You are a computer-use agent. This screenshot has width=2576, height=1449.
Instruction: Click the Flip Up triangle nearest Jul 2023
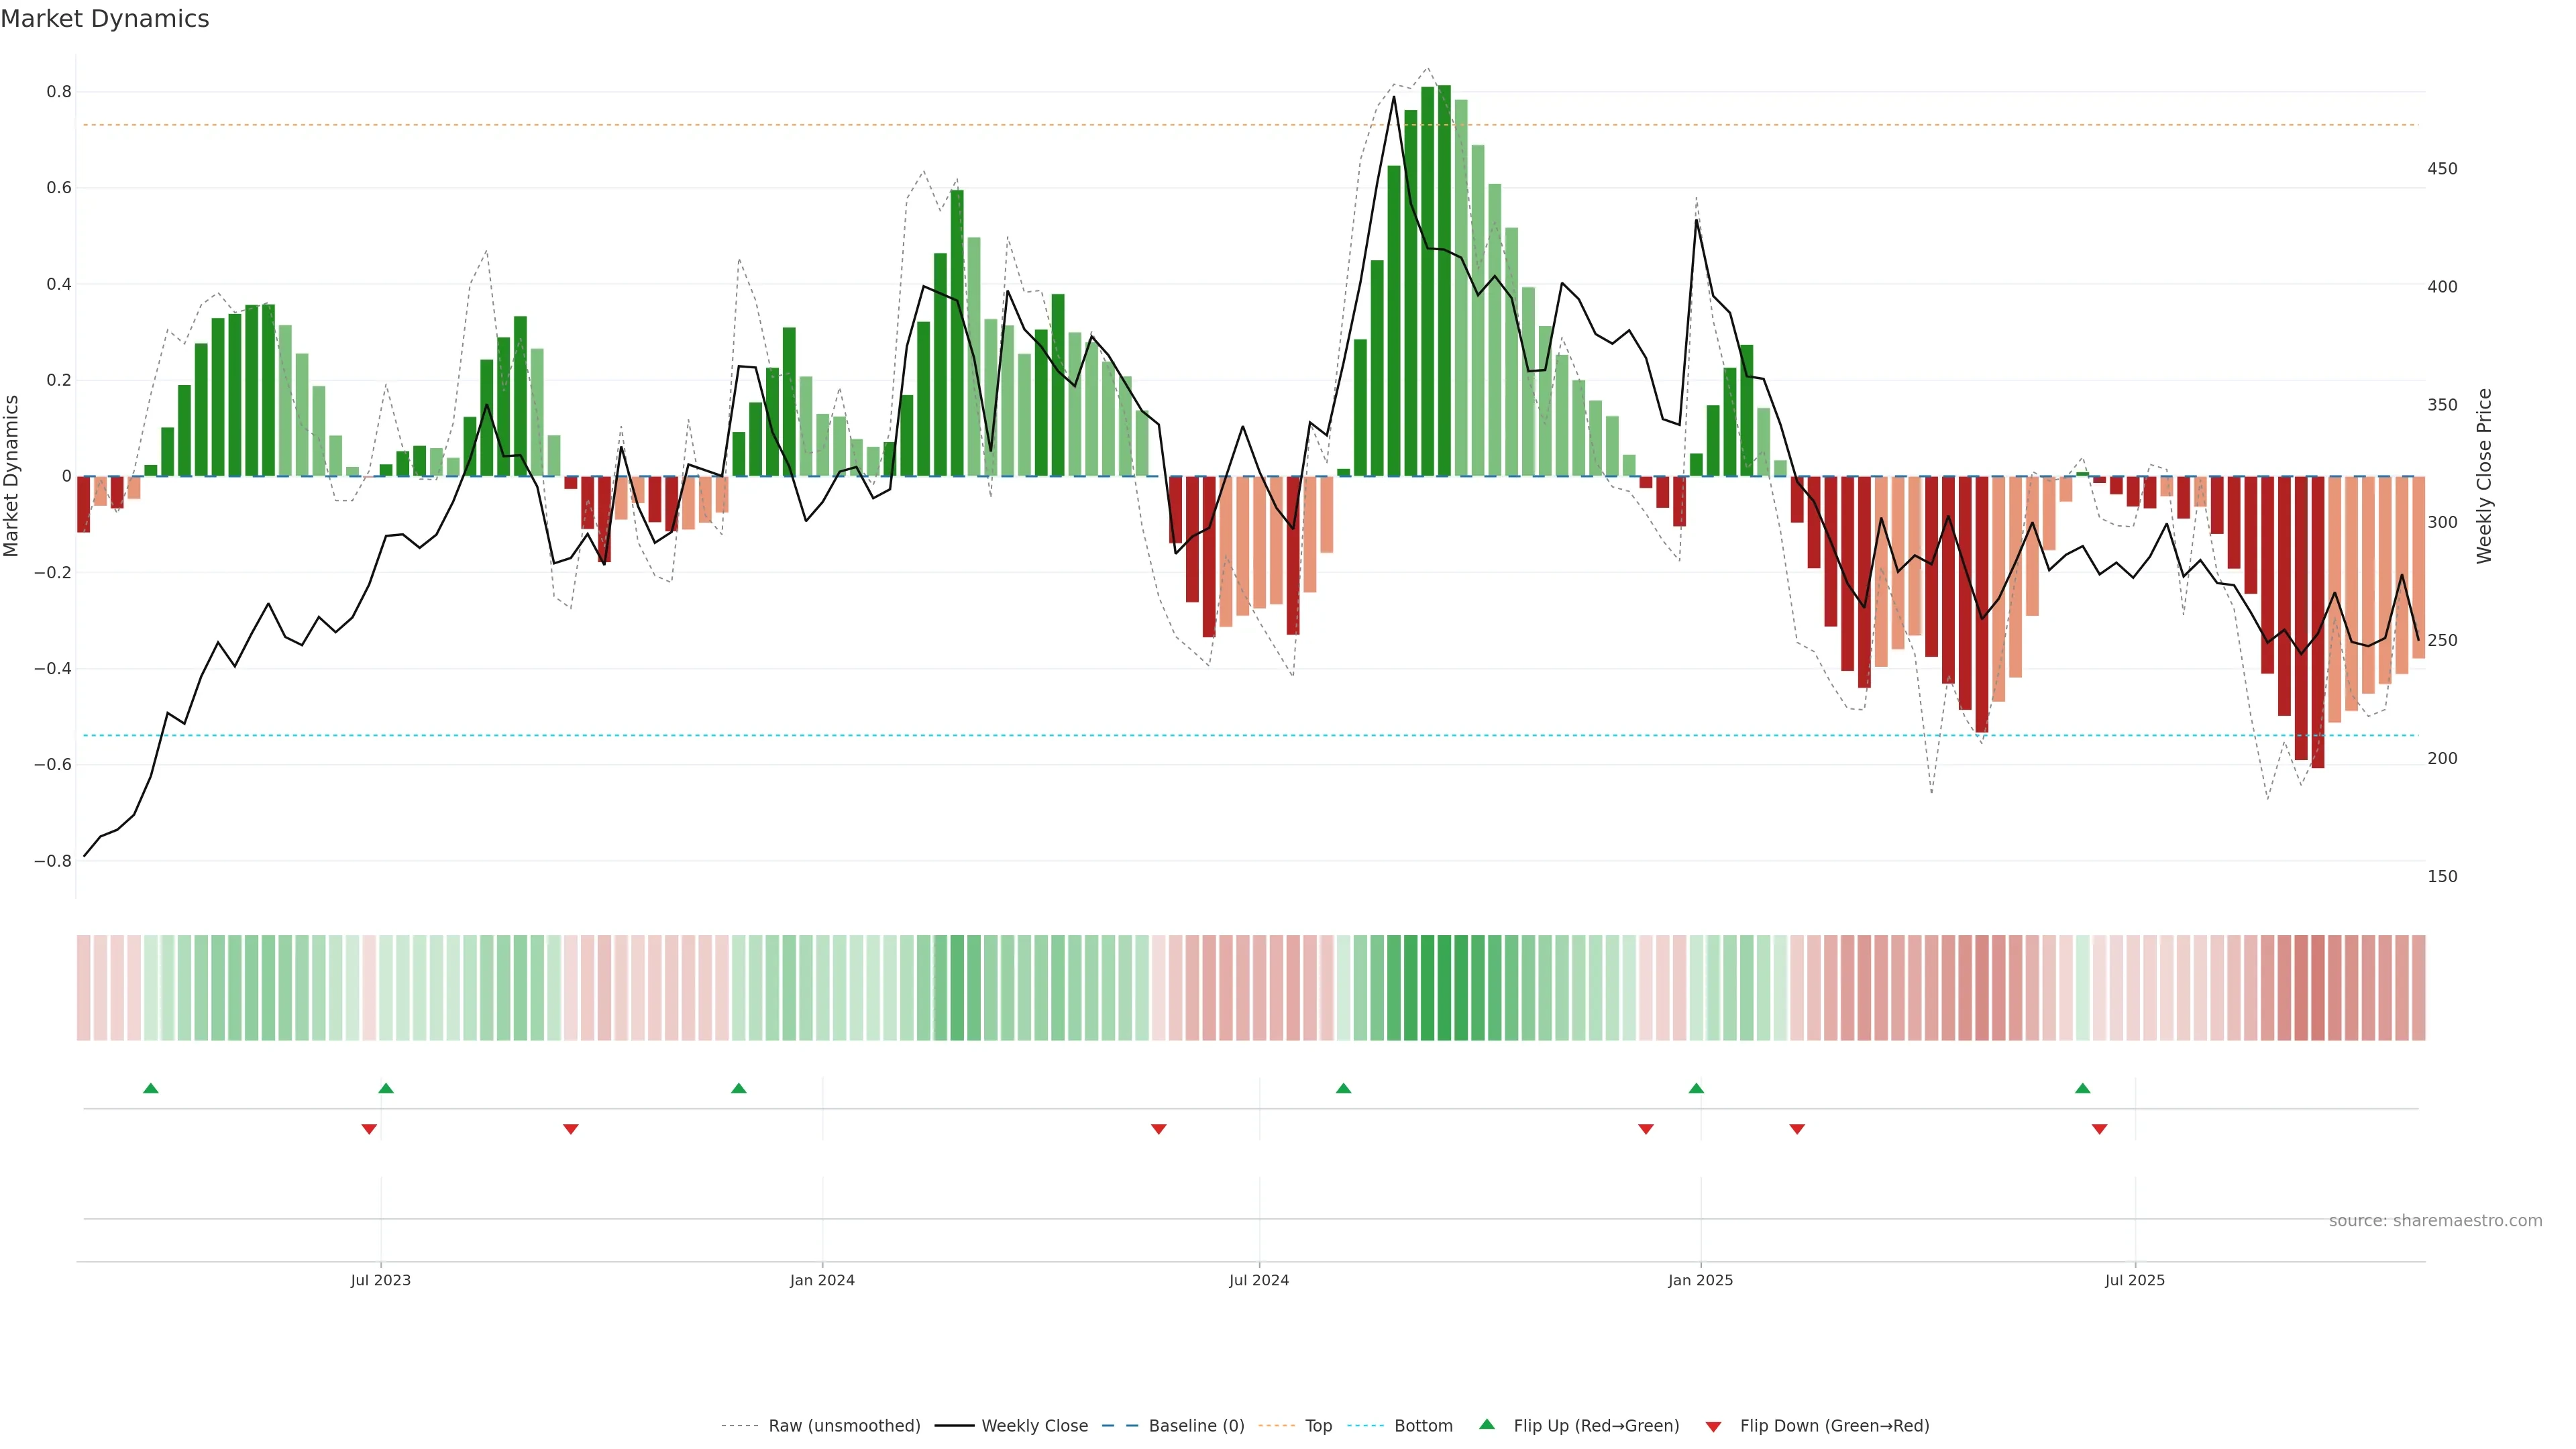click(386, 1088)
